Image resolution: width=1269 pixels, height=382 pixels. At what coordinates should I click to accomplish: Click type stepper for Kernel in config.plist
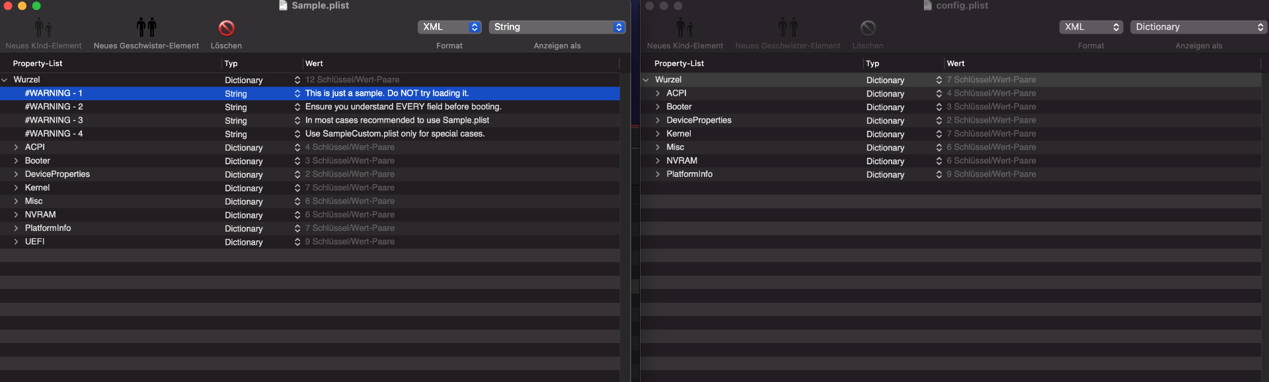pyautogui.click(x=939, y=134)
